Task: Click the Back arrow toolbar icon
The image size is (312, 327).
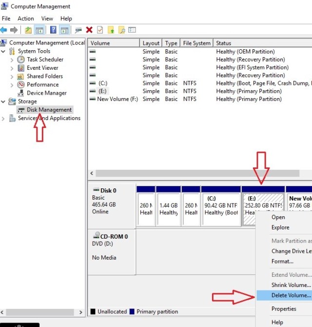Action: point(3,30)
